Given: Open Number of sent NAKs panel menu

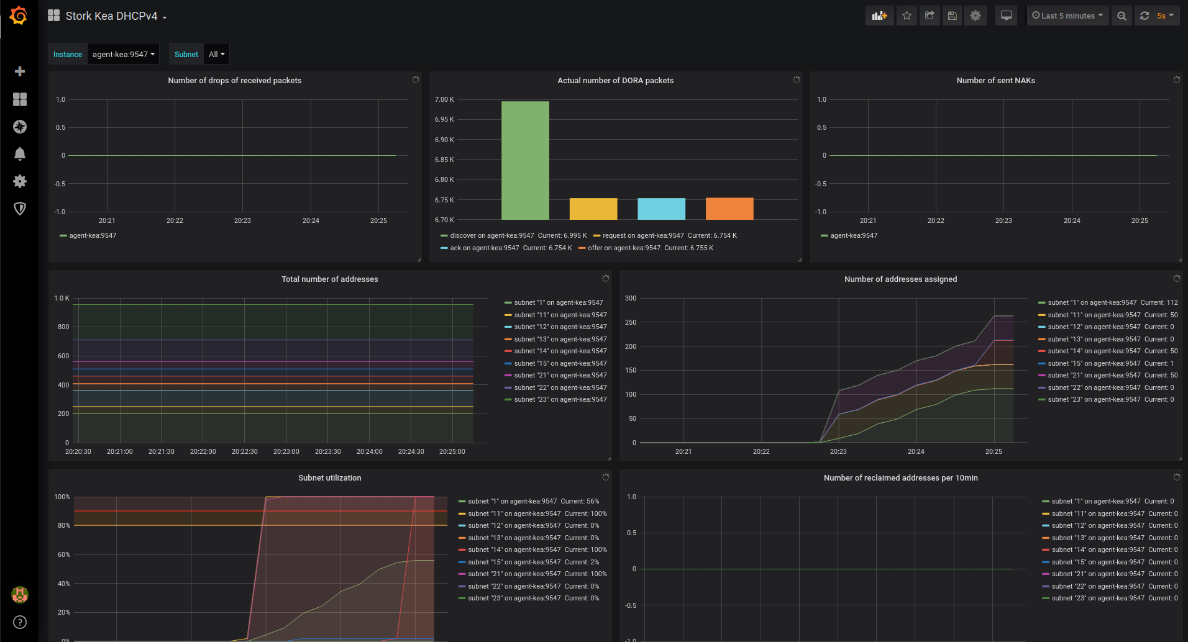Looking at the screenshot, I should click(x=996, y=81).
